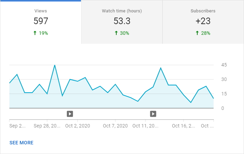
Task: Click the video published marker near Oct 11
Action: coord(153,114)
